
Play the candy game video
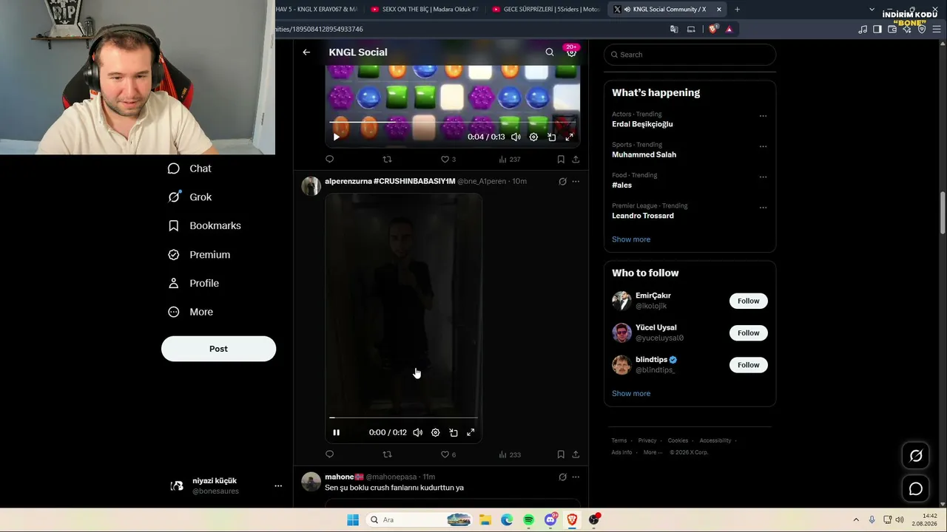click(x=337, y=137)
